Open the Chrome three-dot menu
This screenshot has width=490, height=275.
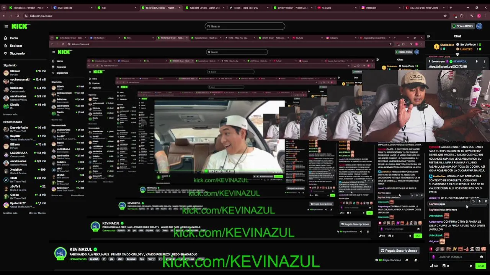(486, 16)
